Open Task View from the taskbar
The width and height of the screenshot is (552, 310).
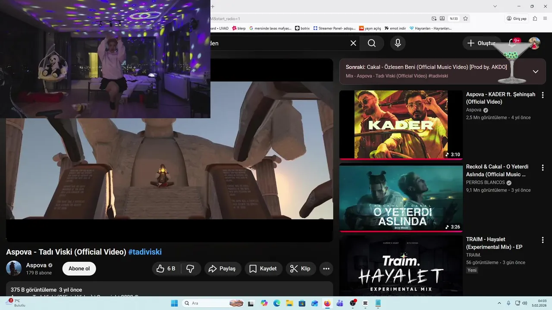point(251,303)
